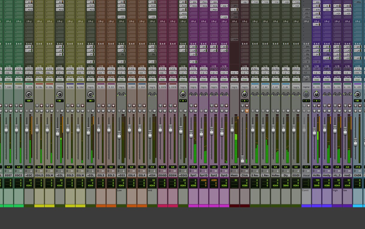Open the 'off' automation mode menu on Vocal track

pos(306,80)
